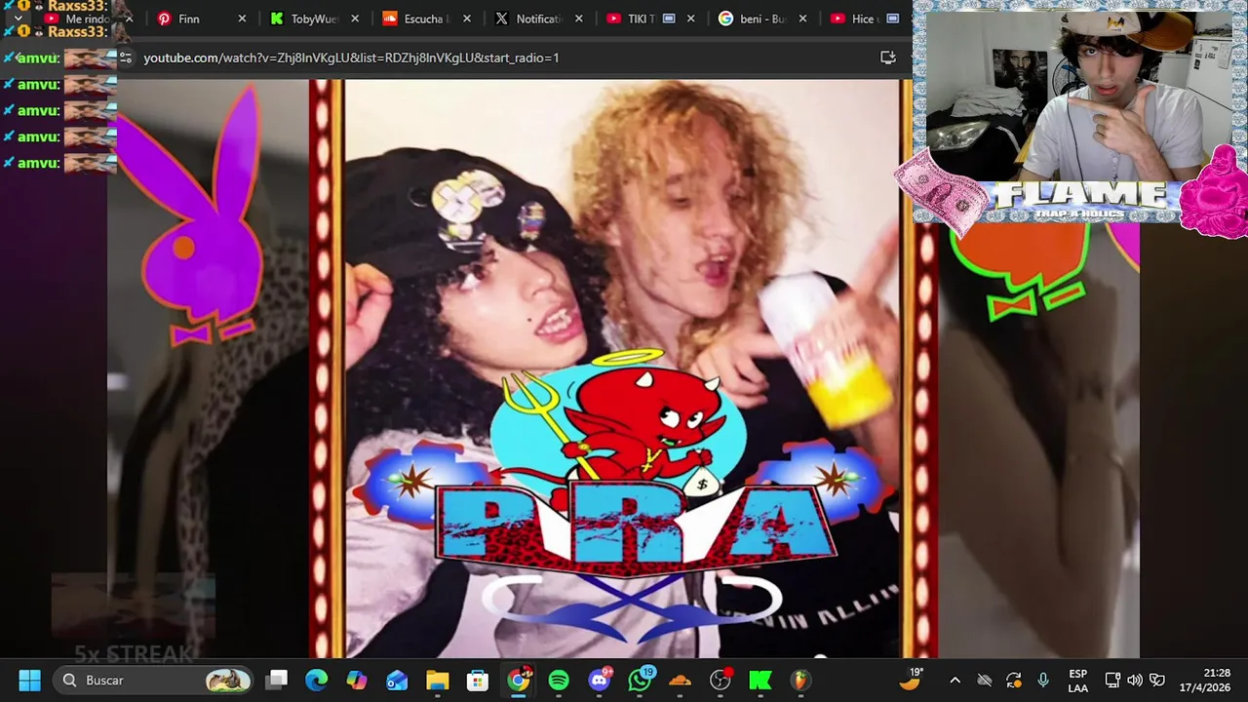The height and width of the screenshot is (702, 1248).
Task: Close the 'TIKI T' tab
Action: [x=691, y=19]
